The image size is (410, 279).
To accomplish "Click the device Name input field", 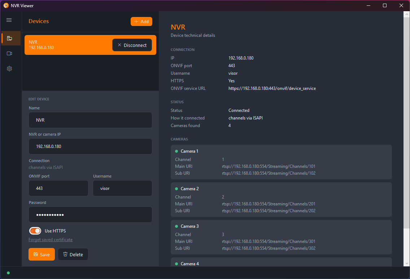I will coord(91,120).
